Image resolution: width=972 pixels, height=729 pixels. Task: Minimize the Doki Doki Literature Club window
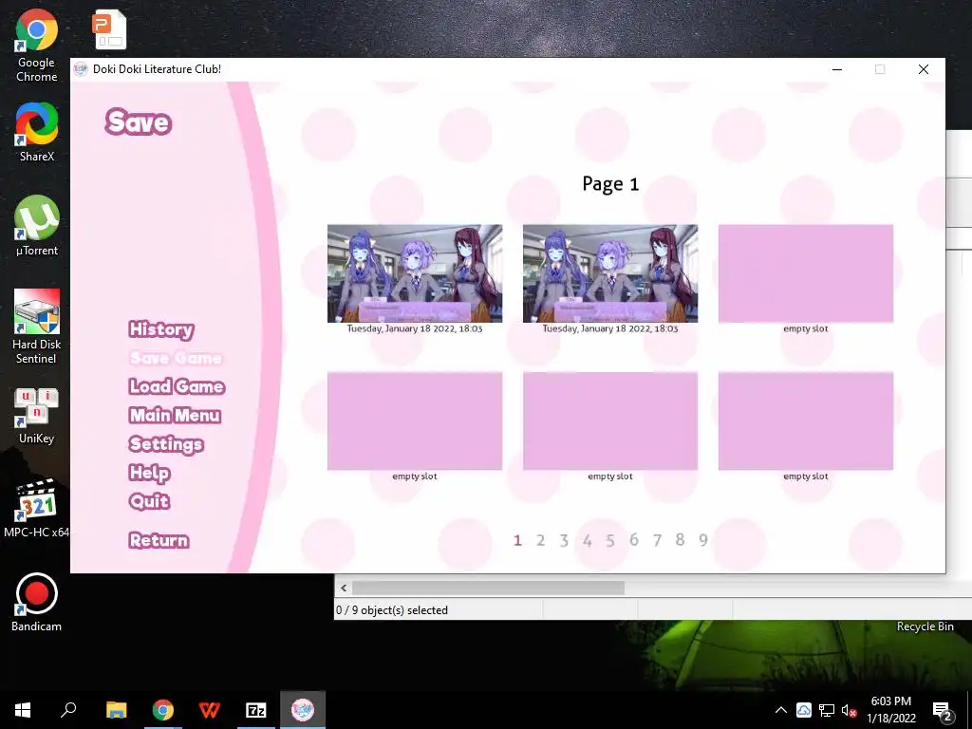click(x=837, y=69)
